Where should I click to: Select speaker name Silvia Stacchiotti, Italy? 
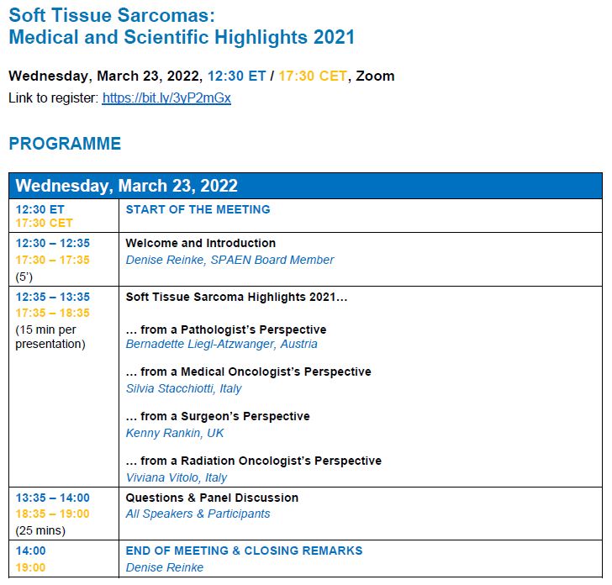pos(183,388)
